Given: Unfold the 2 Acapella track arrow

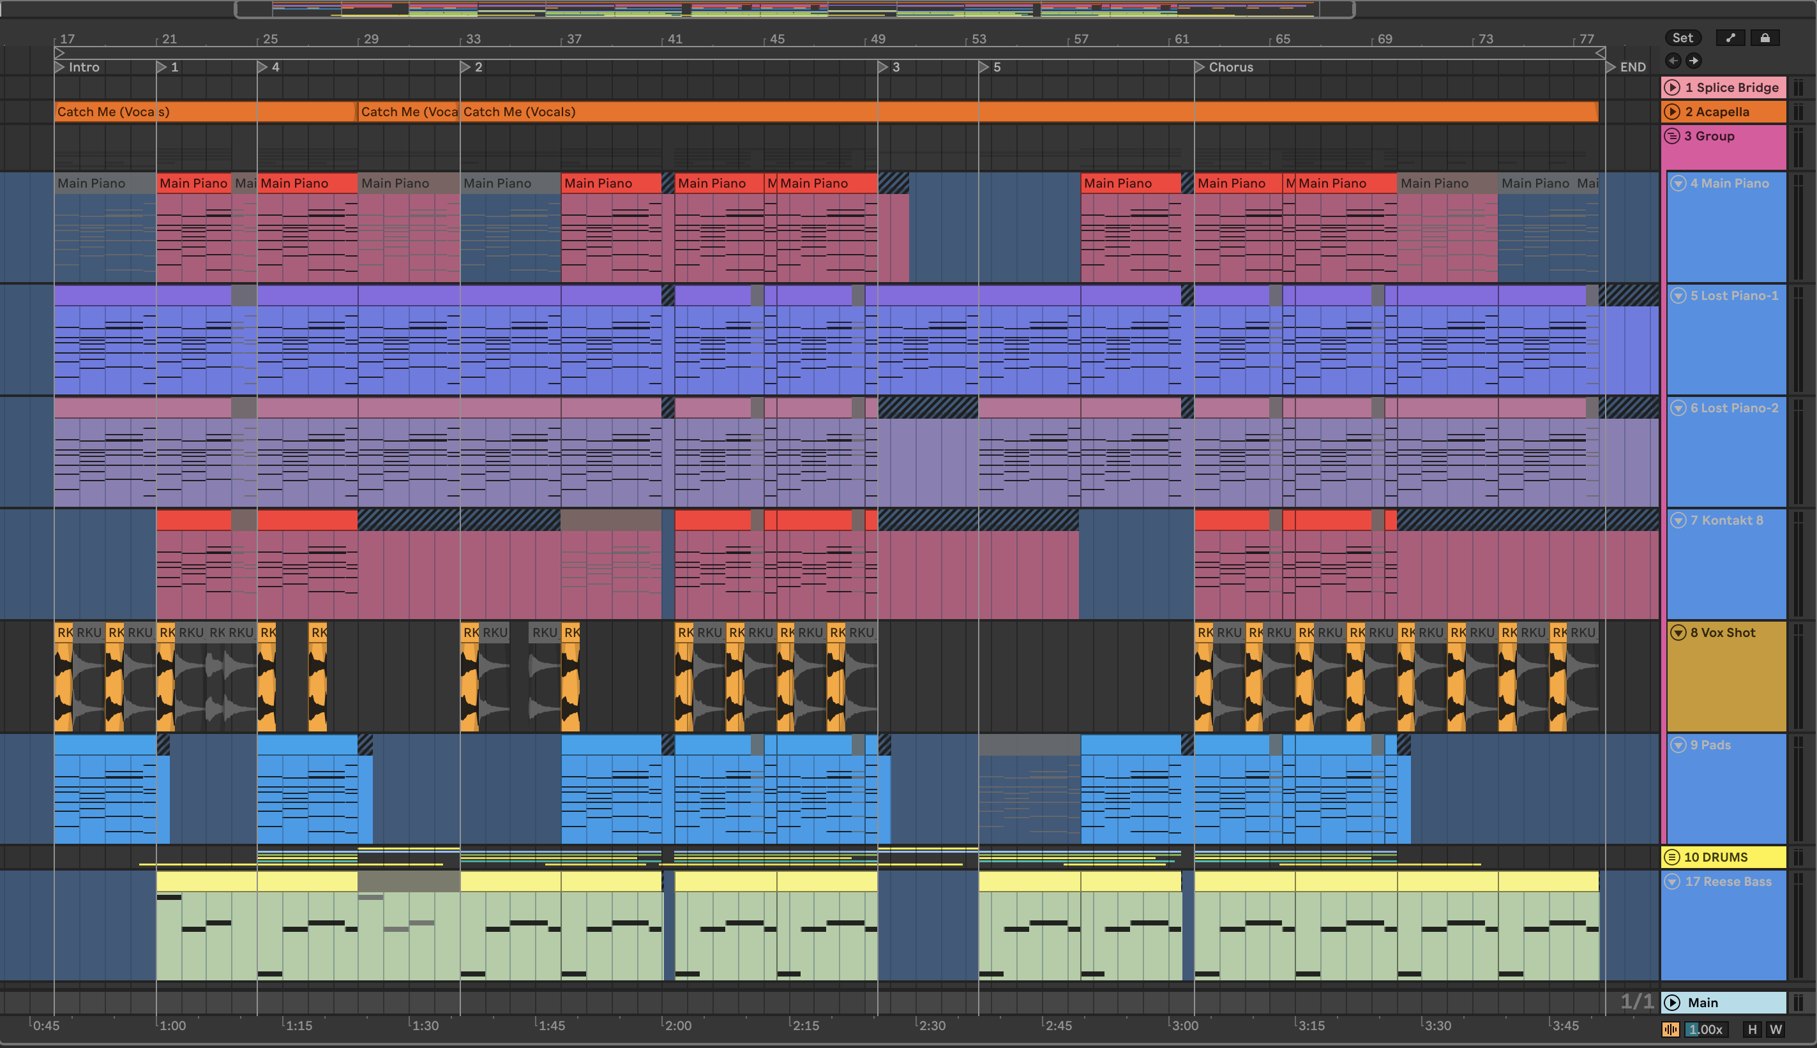Looking at the screenshot, I should [1672, 112].
